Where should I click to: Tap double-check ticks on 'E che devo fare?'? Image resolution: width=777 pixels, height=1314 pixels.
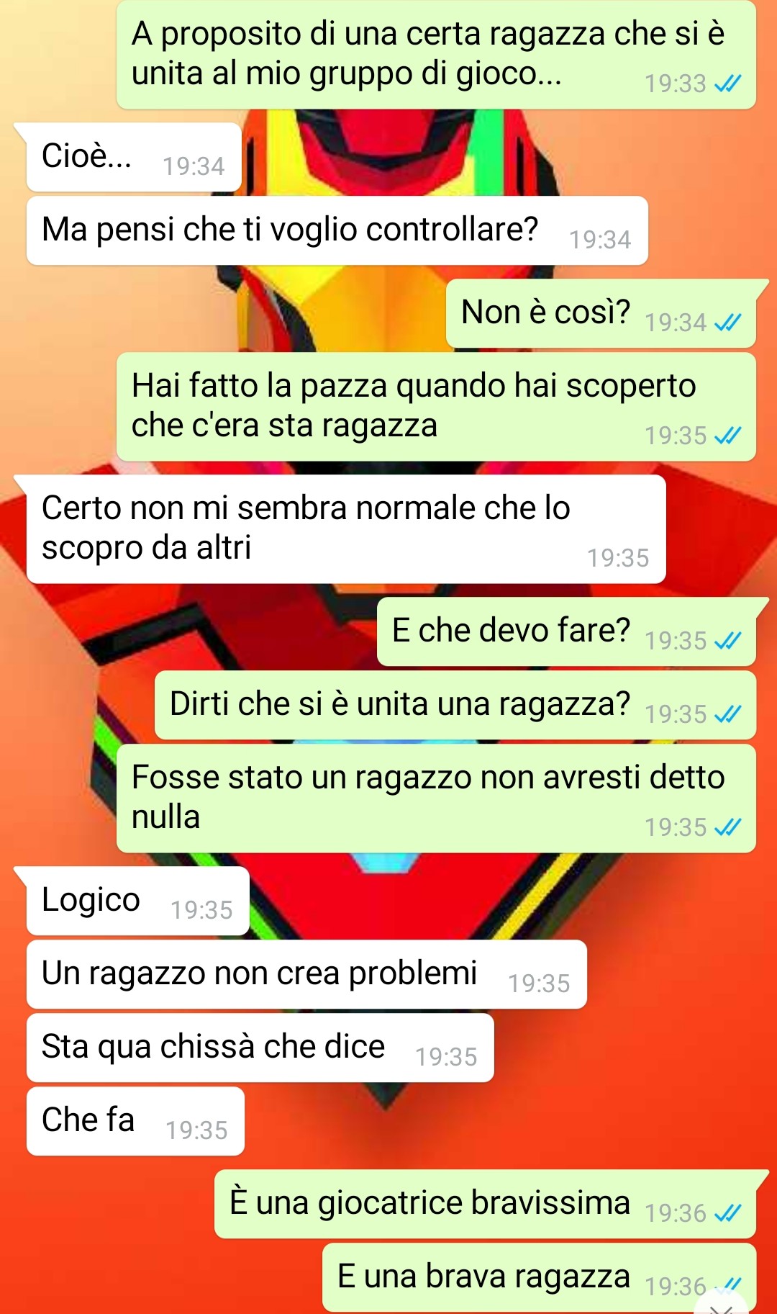click(727, 641)
